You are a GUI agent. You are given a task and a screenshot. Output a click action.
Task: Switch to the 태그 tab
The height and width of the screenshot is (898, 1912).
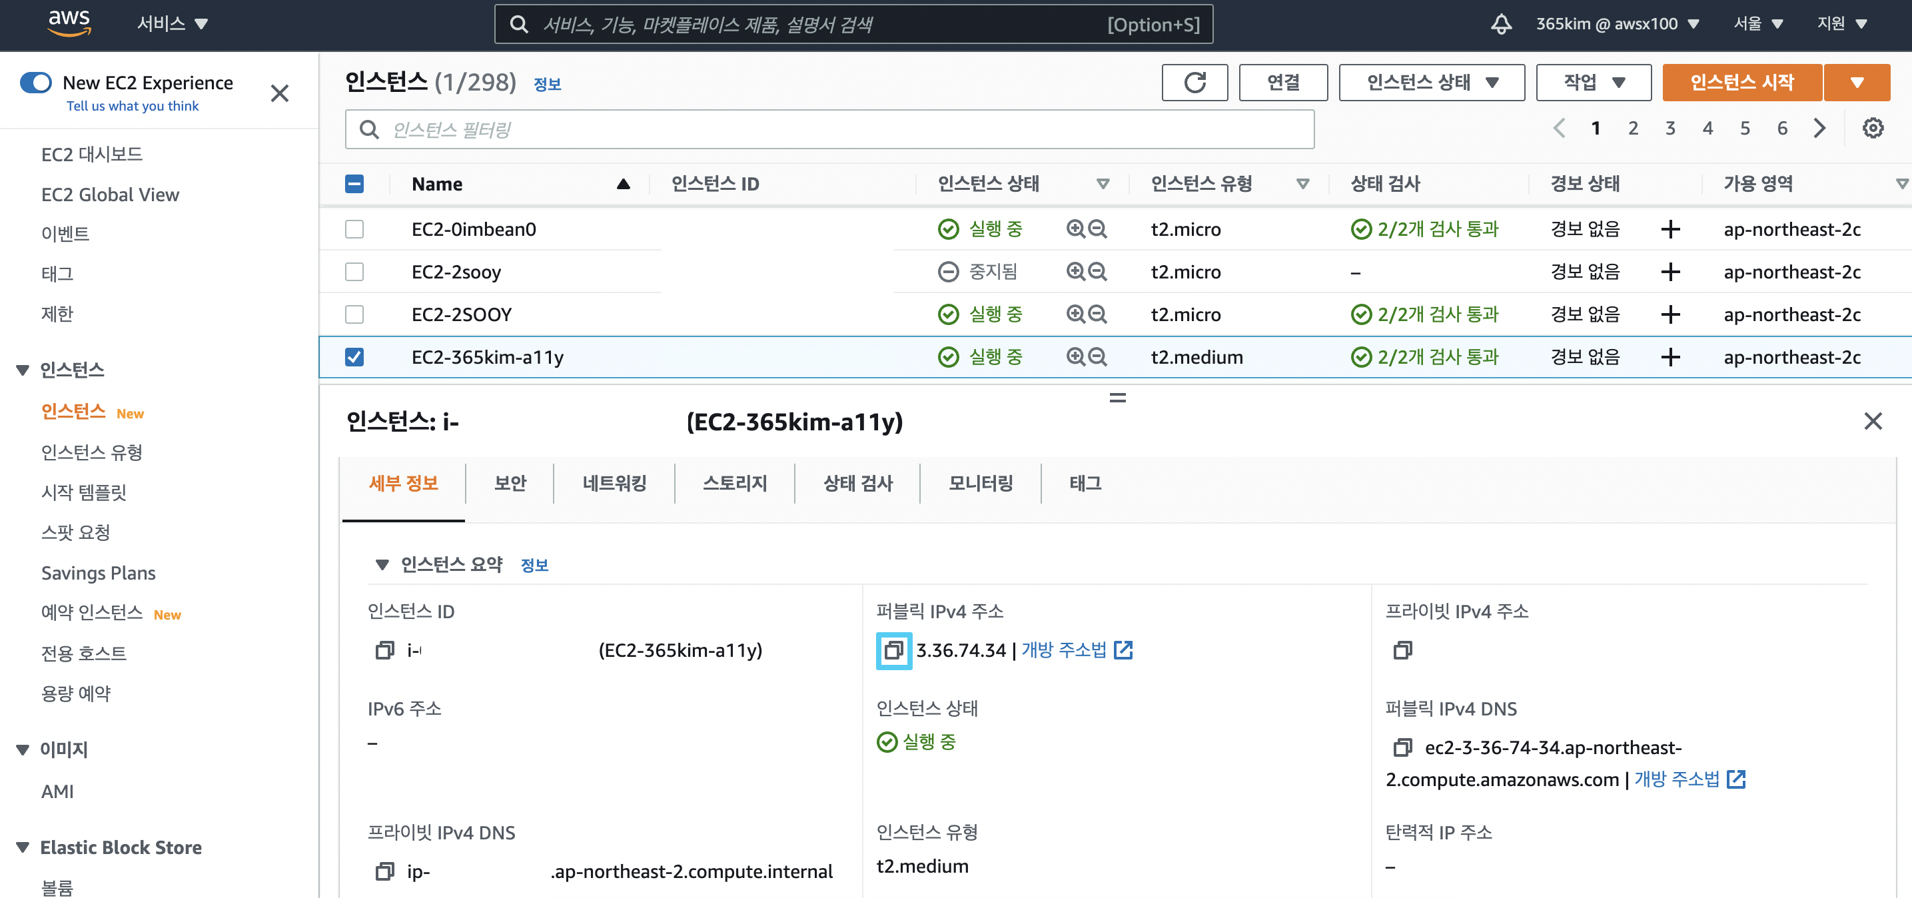1085,483
